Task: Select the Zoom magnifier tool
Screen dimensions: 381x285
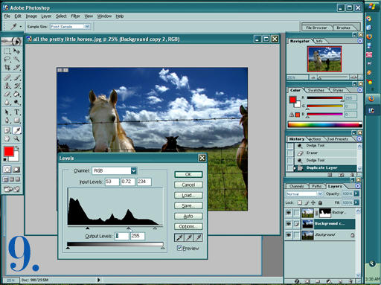Action: click(x=17, y=138)
